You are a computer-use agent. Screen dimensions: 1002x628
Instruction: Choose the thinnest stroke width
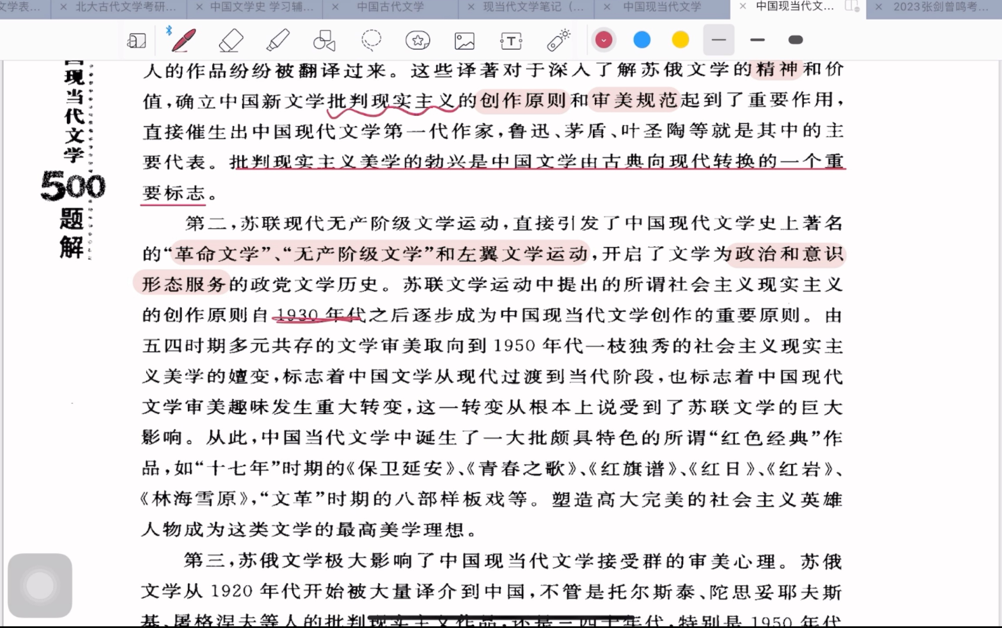[718, 40]
